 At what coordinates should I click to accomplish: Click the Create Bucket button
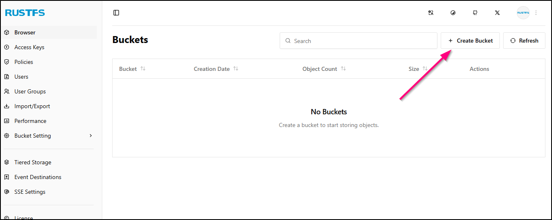click(470, 41)
